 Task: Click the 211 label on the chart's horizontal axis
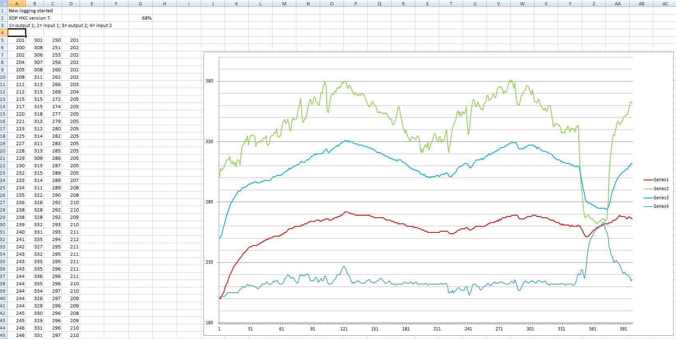point(437,329)
